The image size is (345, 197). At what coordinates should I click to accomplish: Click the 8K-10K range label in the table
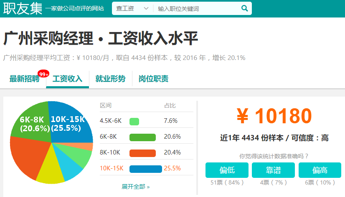pos(110,152)
